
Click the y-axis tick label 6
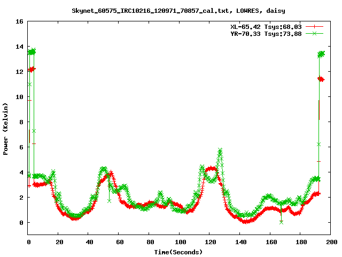pos(21,147)
